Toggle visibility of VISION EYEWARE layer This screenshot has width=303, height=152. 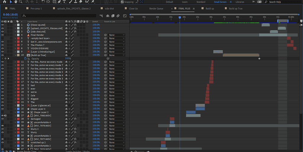click(3, 48)
